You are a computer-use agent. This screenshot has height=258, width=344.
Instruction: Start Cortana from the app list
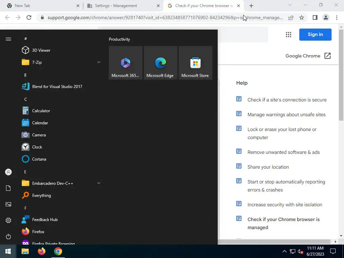34,159
